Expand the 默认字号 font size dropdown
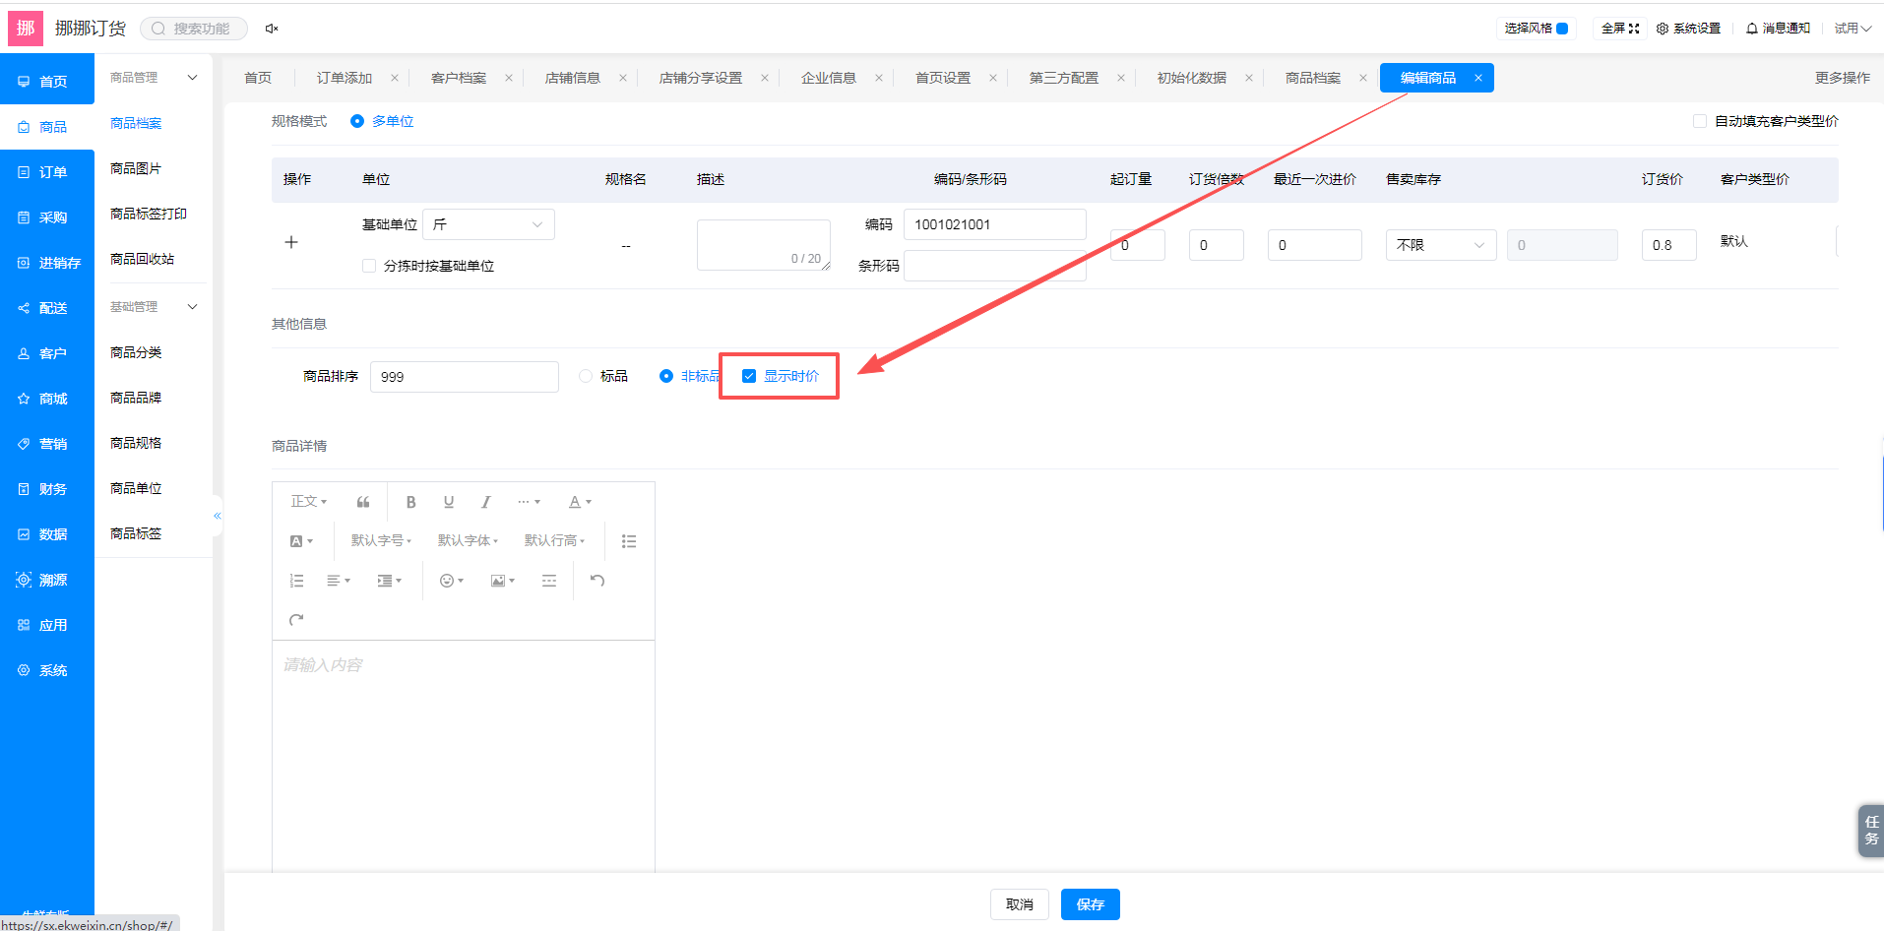This screenshot has width=1884, height=931. click(x=381, y=540)
